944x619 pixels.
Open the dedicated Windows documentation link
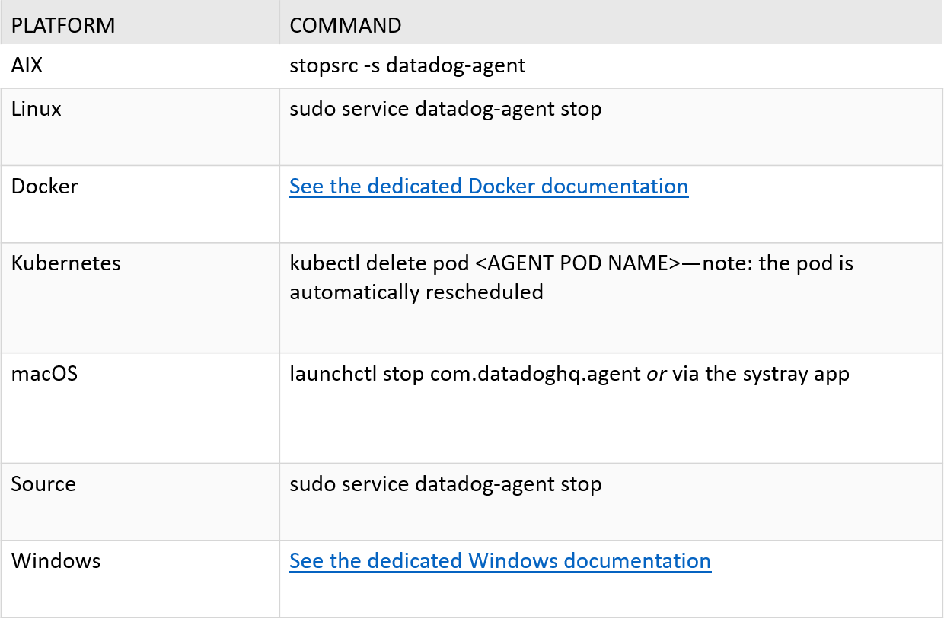coord(500,561)
